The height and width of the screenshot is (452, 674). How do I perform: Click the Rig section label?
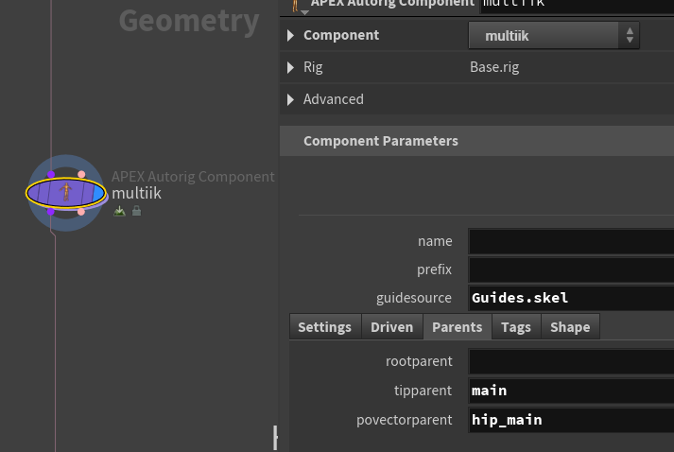point(313,67)
